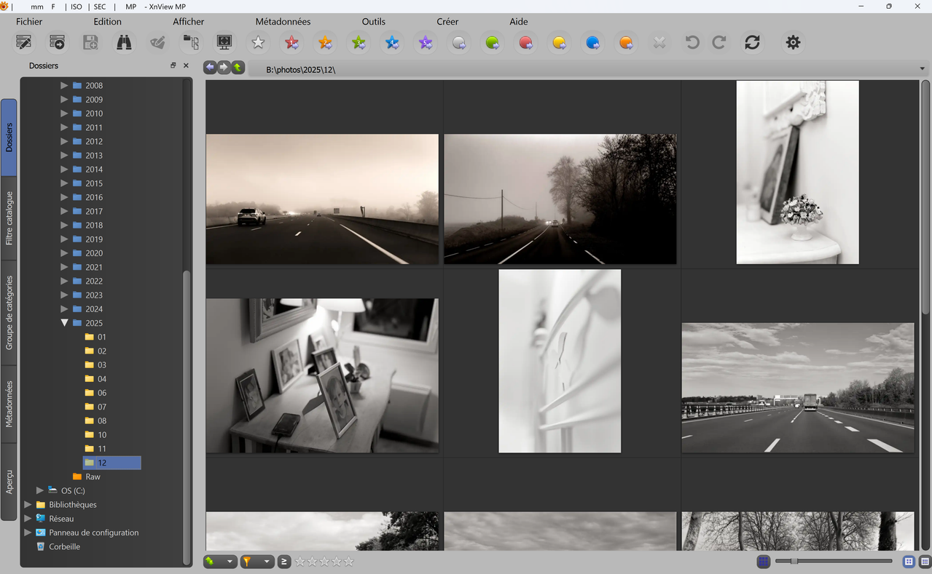Apply the orange 2-star rating icon

(325, 43)
